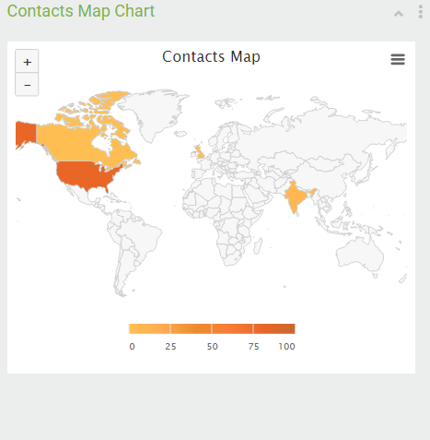
Task: Select the United Kingdom on the map
Action: (x=199, y=151)
